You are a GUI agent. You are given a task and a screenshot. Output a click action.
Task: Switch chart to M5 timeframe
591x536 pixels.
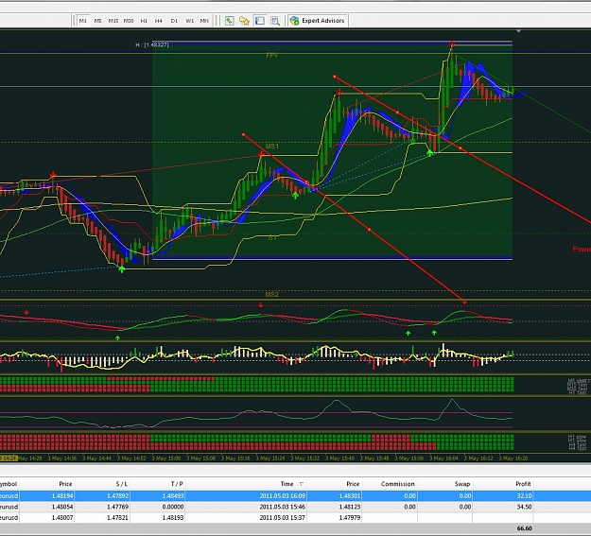98,21
